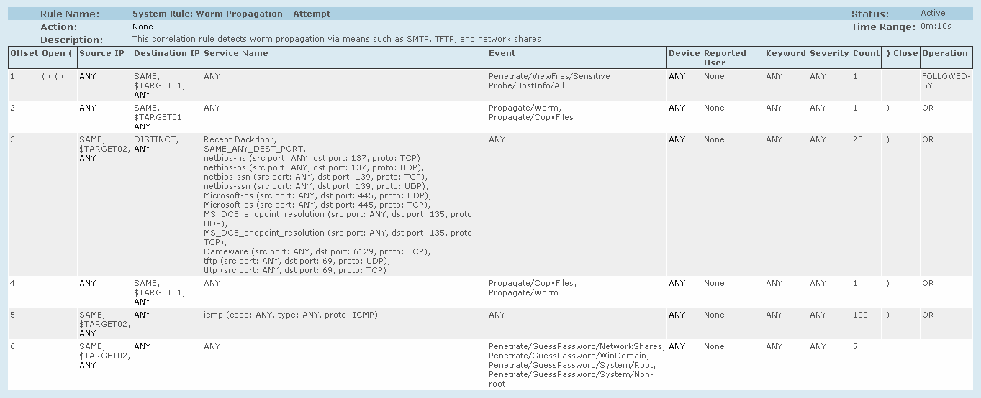Click 'SAME_ANY_DEST_PORT' service in row 3
Viewport: 981px width, 398px height.
(x=253, y=149)
